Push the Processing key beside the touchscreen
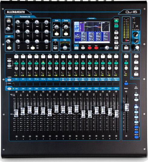Image resolution: width=148 pixels, height=162 pixels. tap(116, 21)
